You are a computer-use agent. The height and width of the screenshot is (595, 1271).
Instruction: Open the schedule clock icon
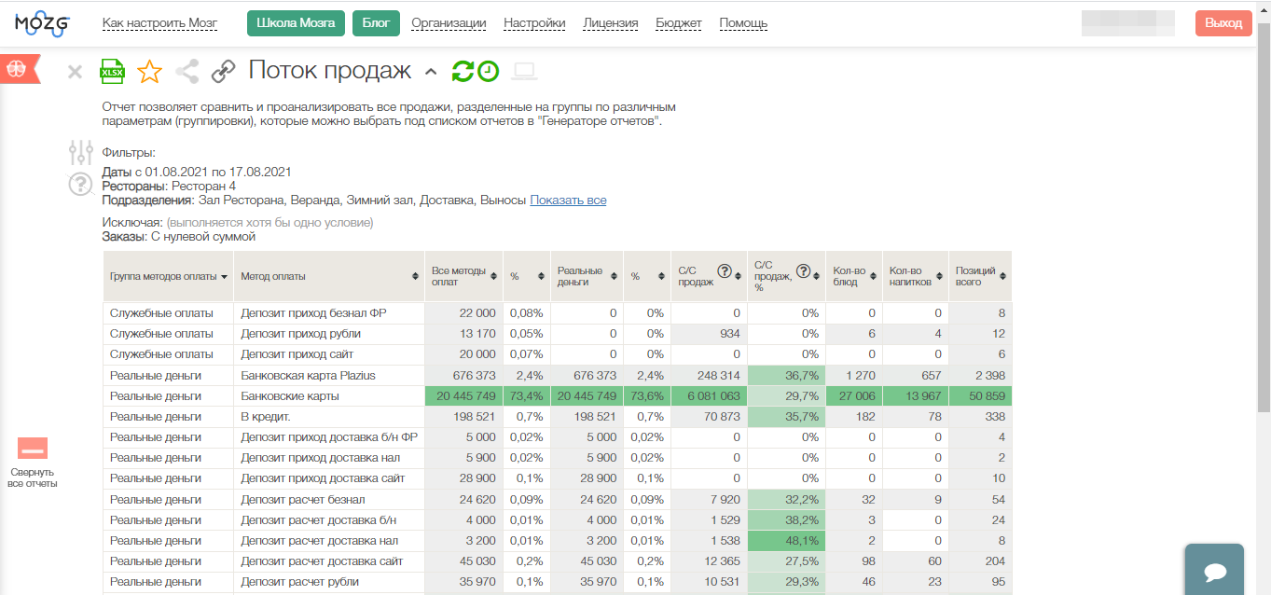[x=488, y=71]
